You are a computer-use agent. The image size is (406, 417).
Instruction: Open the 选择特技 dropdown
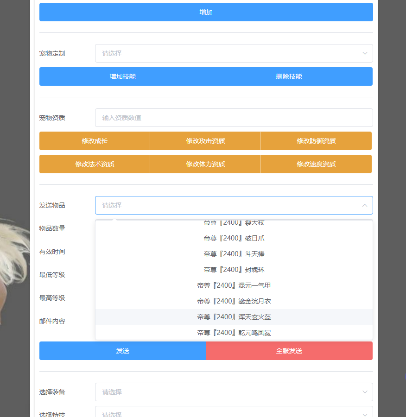pyautogui.click(x=234, y=414)
